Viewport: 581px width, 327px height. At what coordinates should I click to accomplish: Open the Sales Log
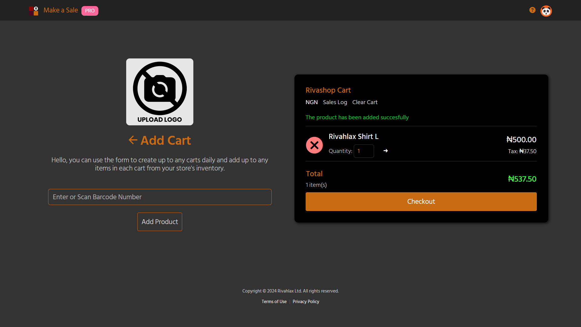(x=335, y=102)
